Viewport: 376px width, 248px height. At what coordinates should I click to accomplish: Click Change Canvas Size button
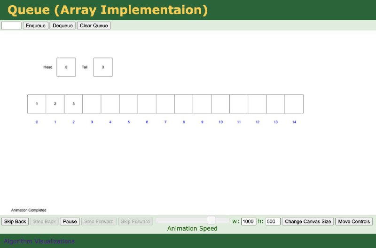click(308, 221)
